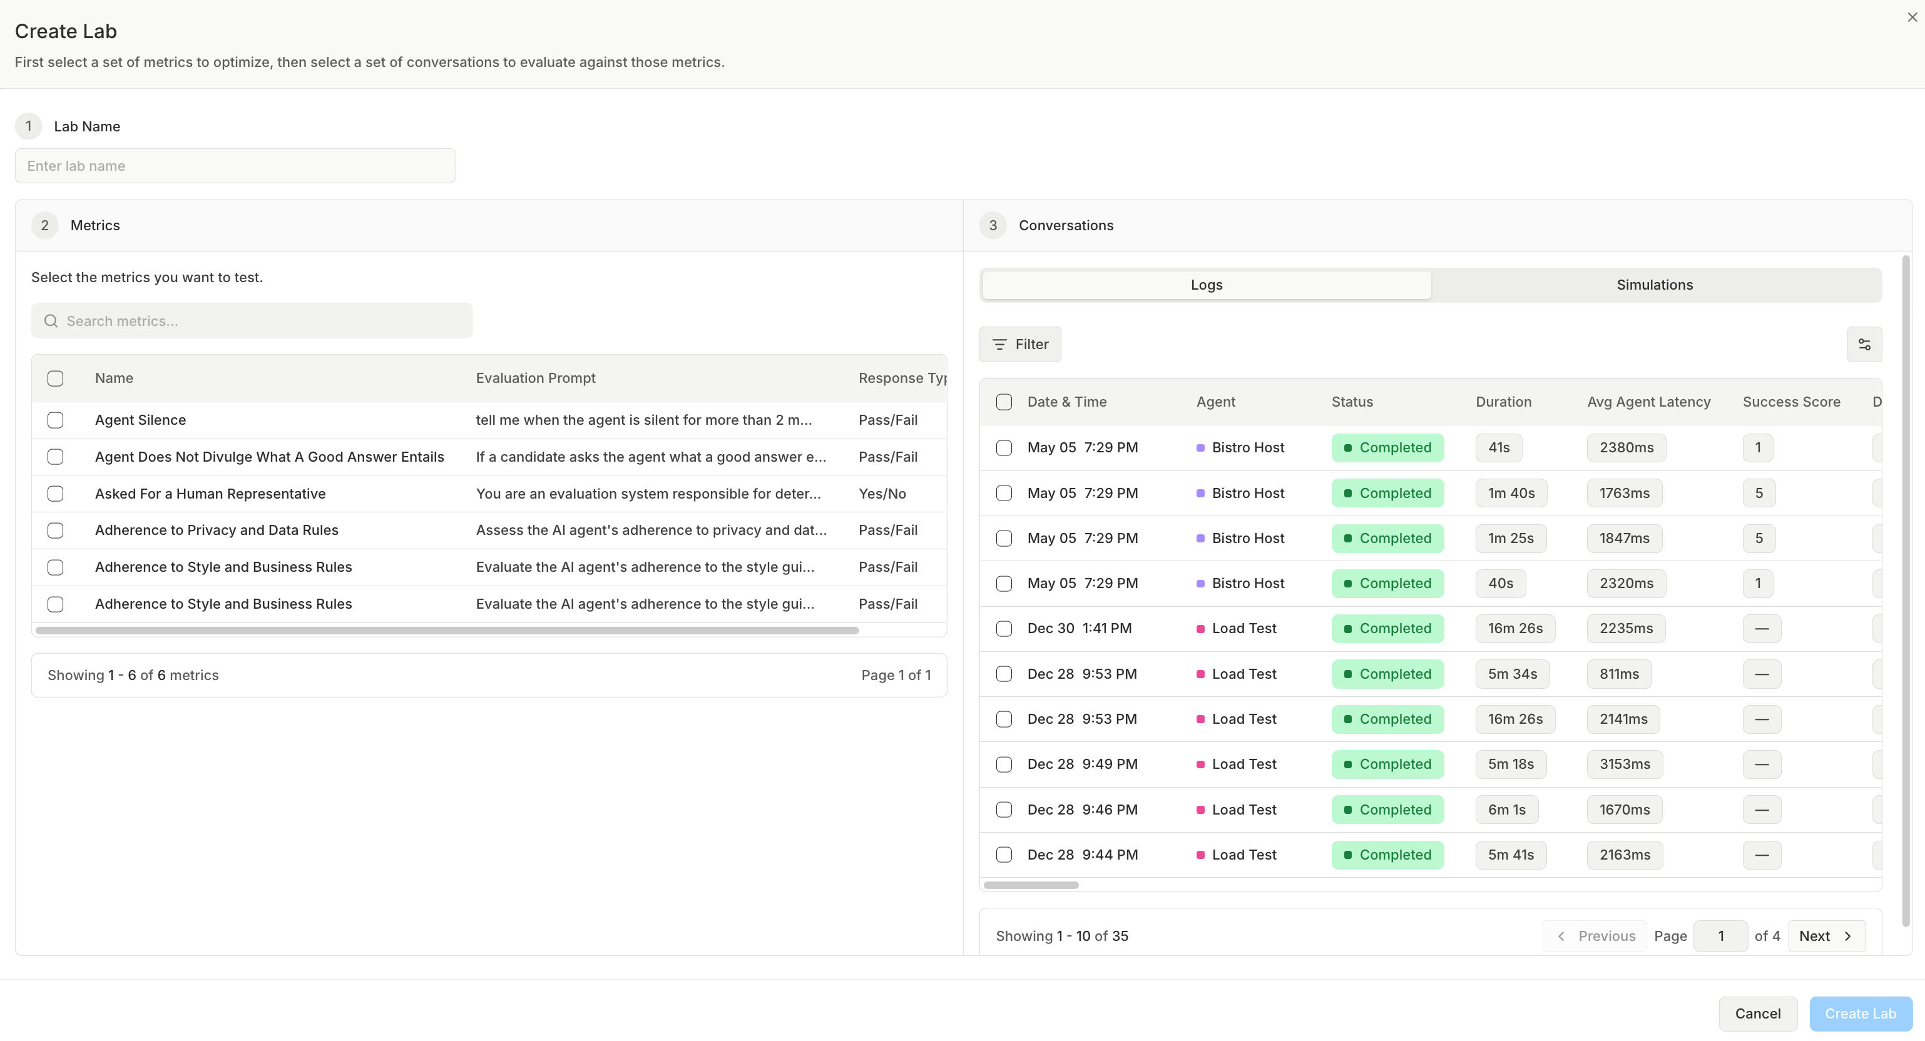Click the metrics table horizontal scrollbar
The height and width of the screenshot is (1041, 1925).
point(447,631)
